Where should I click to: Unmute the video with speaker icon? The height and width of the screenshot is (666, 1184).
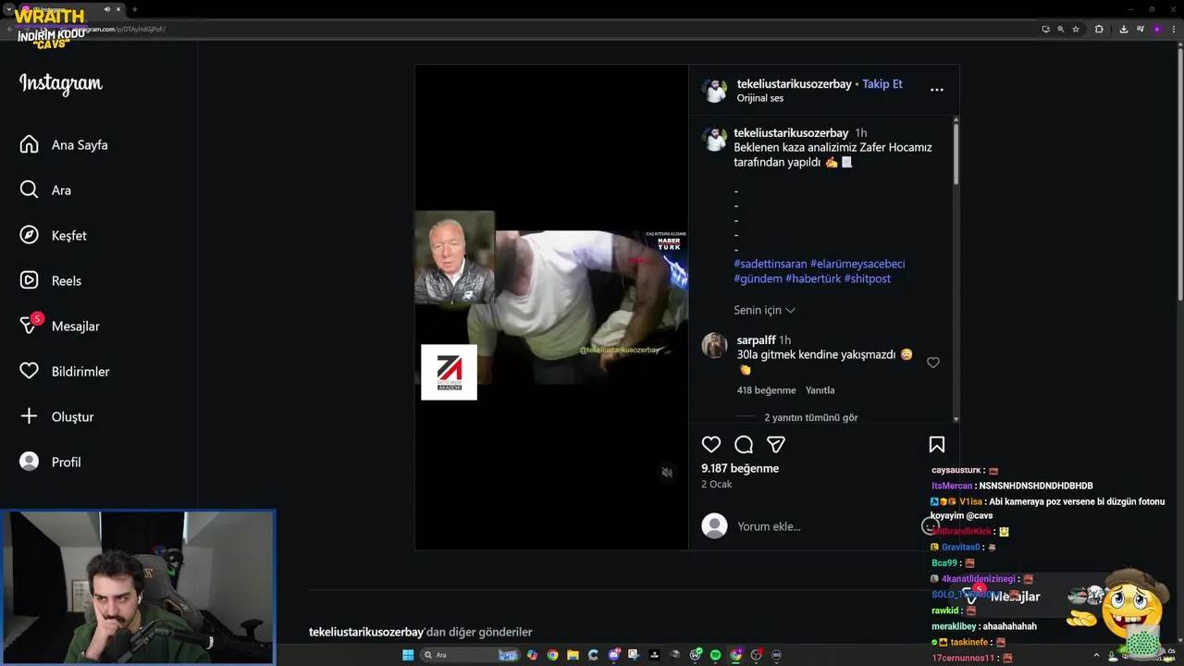pos(667,473)
